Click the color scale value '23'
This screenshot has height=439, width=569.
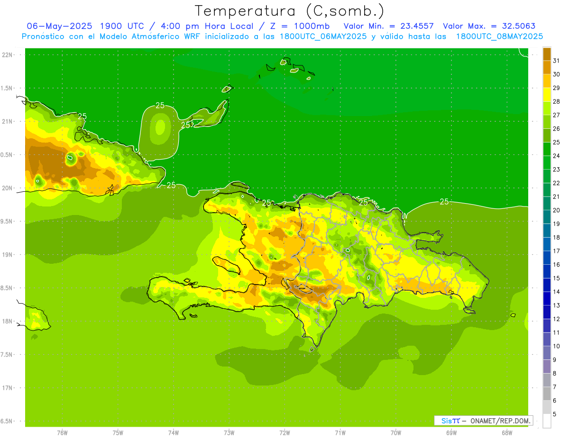click(557, 170)
